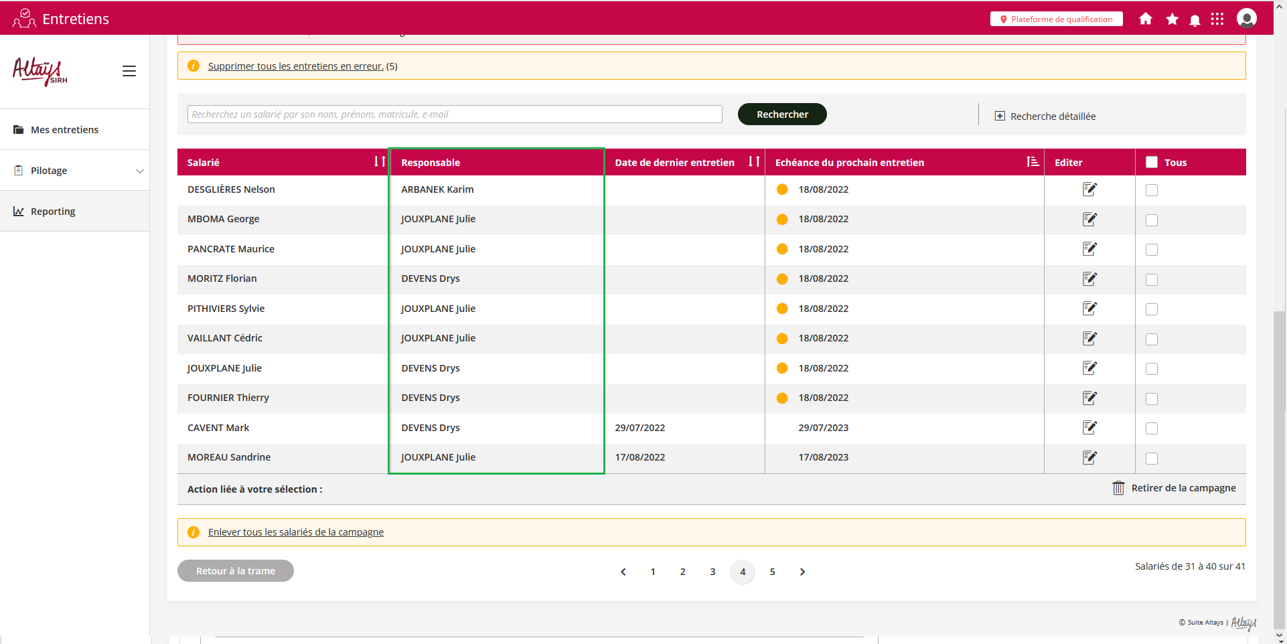Sort by Echéance du prochain entretien

(x=1033, y=162)
